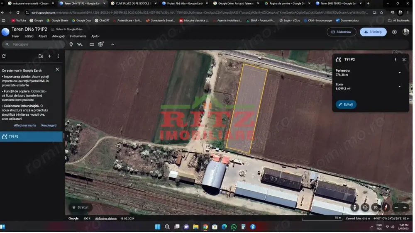Click the Pegman Street View icon
Viewport: 415px width, 233px height.
coord(354,207)
